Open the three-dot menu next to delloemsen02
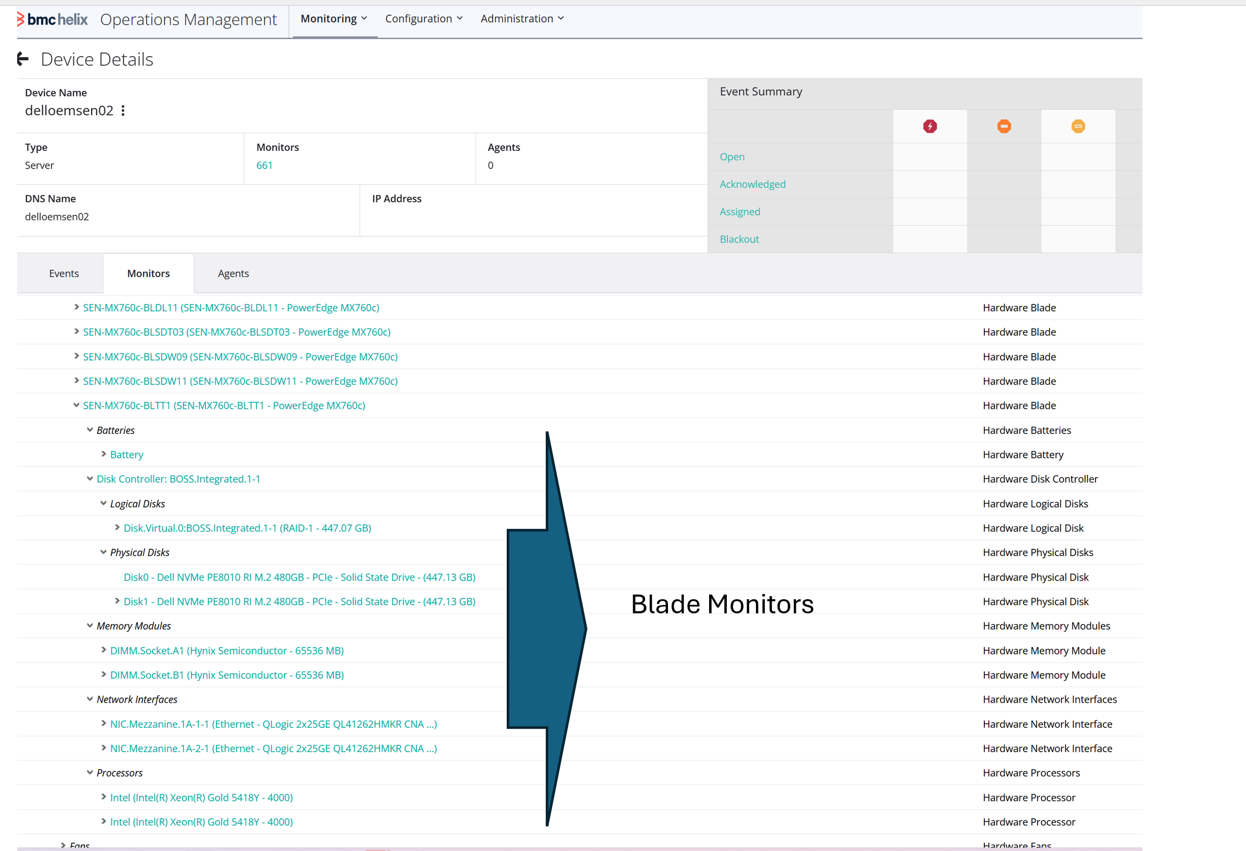Viewport: 1246px width, 851px height. 123,110
